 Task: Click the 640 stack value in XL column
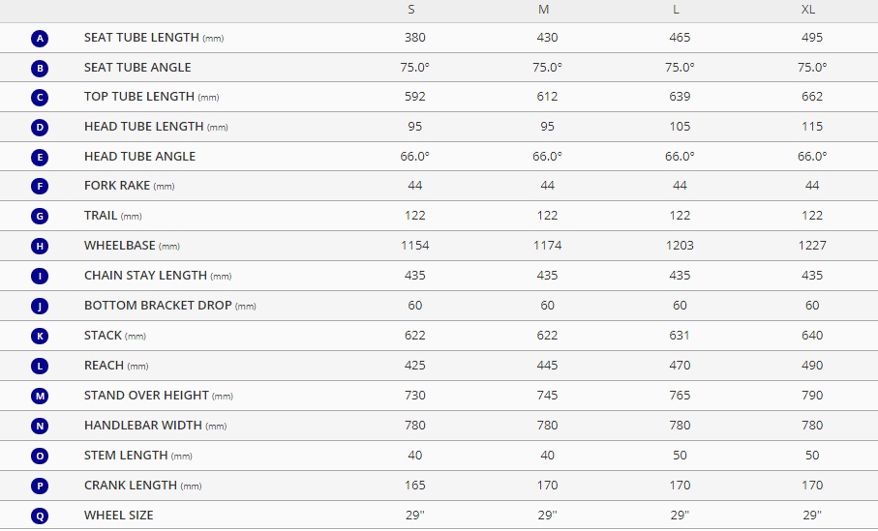[x=812, y=336]
